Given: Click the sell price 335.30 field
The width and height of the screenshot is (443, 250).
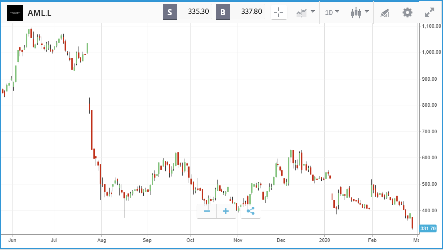Looking at the screenshot, I should 194,12.
